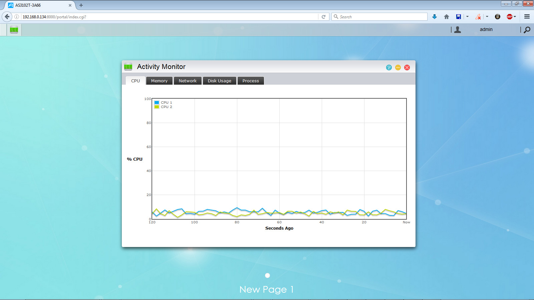Open the browser downloads arrow icon

coord(435,17)
